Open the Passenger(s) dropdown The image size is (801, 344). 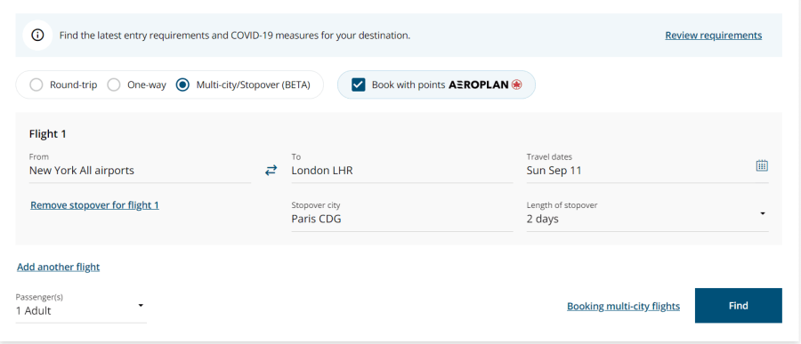[81, 308]
